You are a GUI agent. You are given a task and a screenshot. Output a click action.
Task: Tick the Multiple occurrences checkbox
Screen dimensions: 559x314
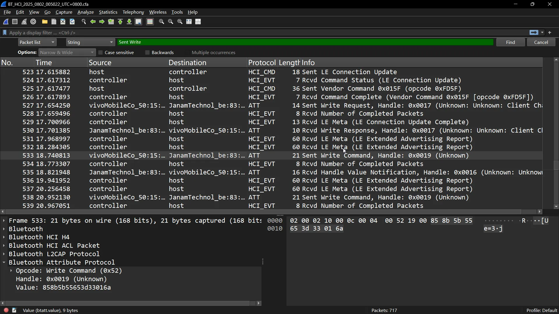[187, 53]
